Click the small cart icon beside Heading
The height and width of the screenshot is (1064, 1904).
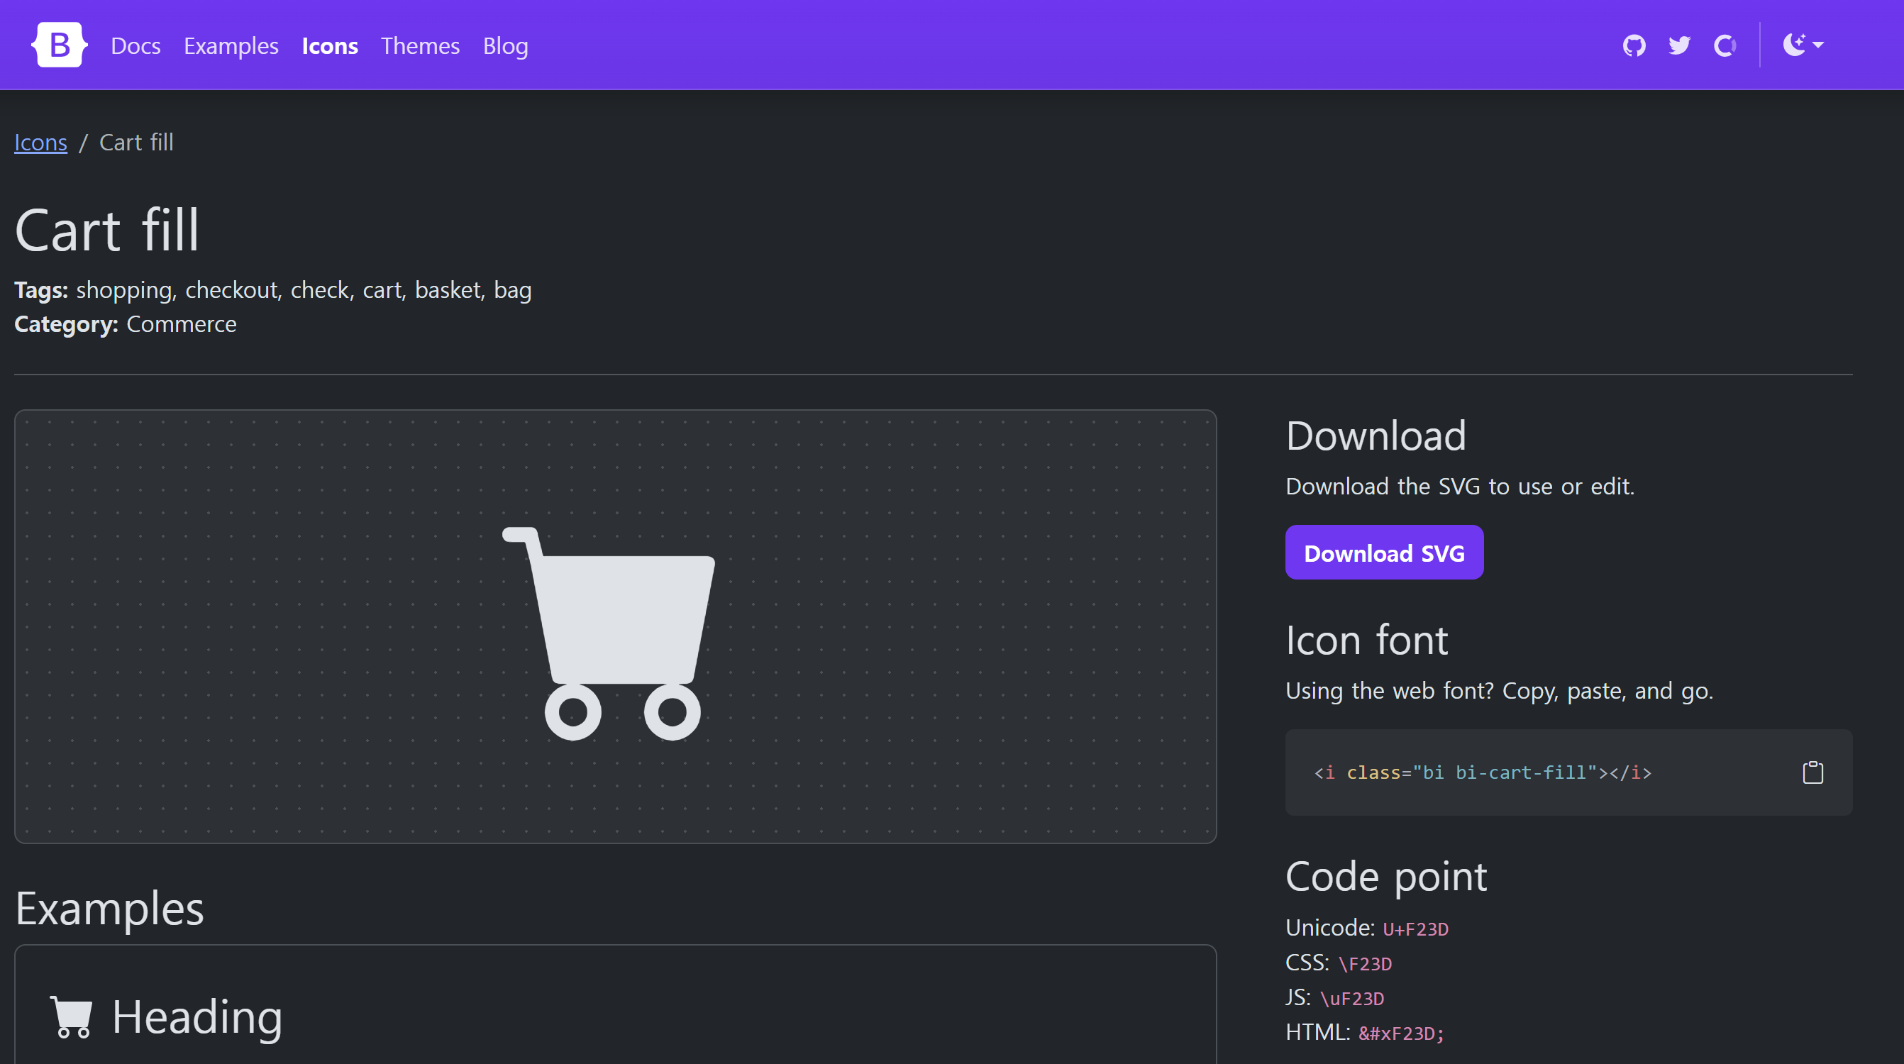pos(71,1016)
